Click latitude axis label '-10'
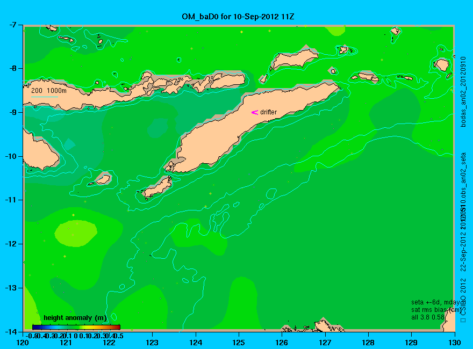473x349 pixels. pyautogui.click(x=10, y=156)
